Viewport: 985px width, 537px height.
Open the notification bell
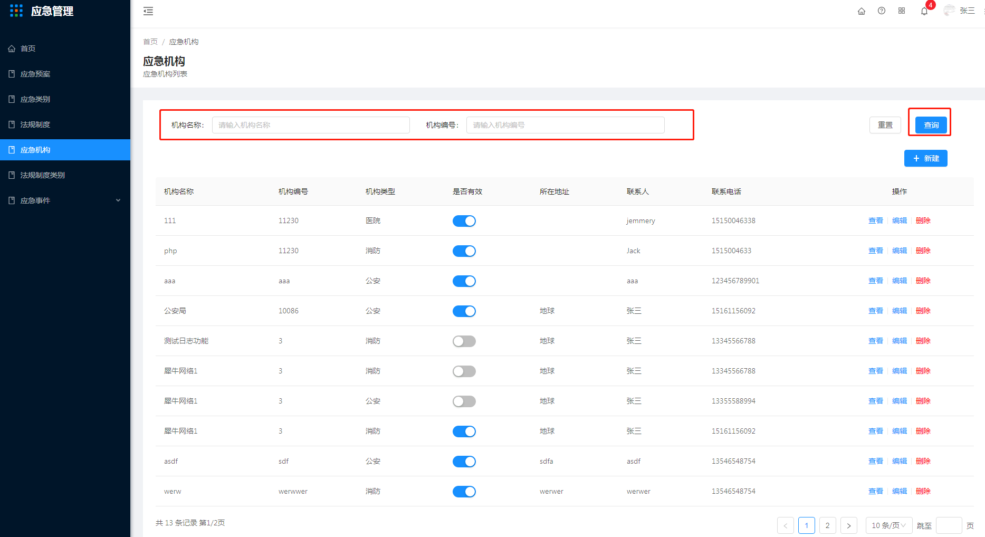point(924,11)
